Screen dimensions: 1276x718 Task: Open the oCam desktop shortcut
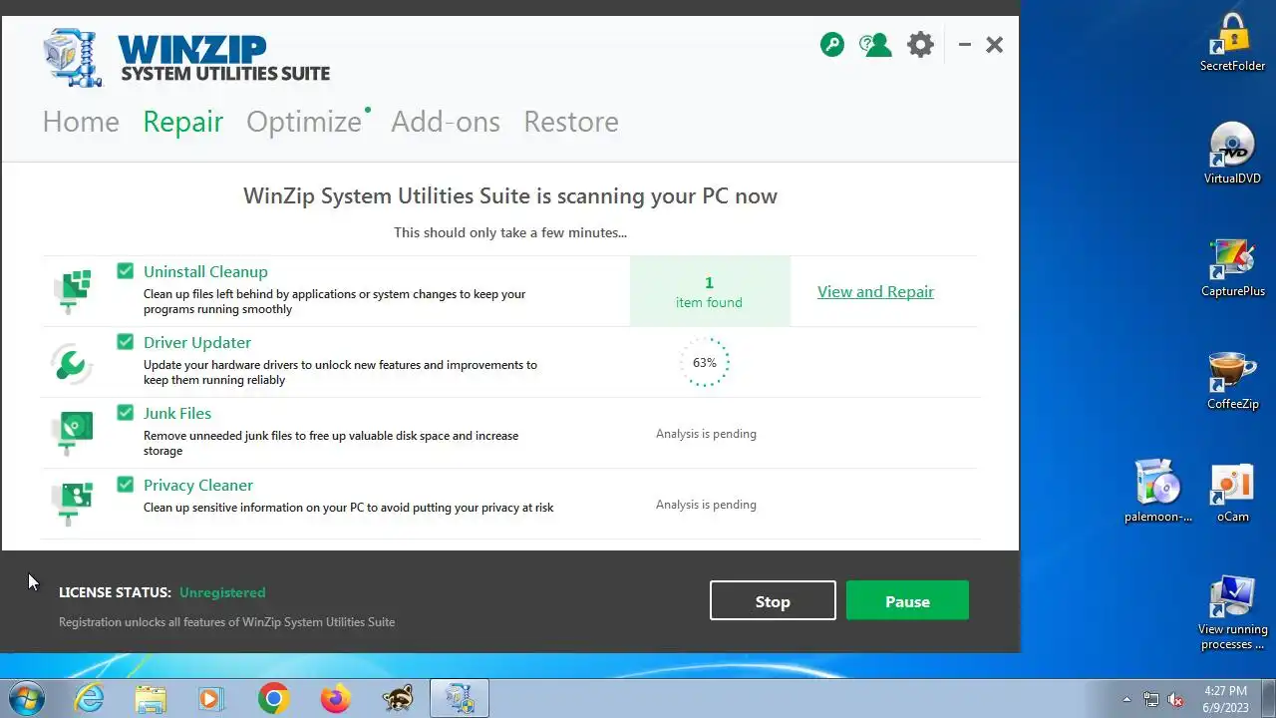[1232, 492]
